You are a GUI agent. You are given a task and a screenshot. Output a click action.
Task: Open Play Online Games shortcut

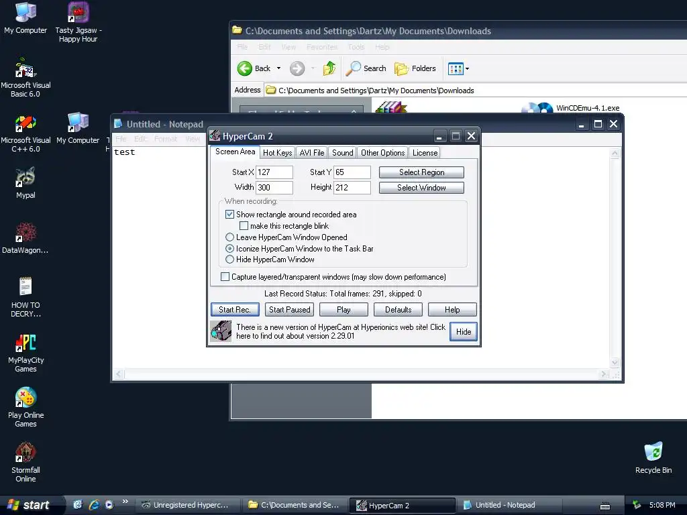tap(25, 407)
